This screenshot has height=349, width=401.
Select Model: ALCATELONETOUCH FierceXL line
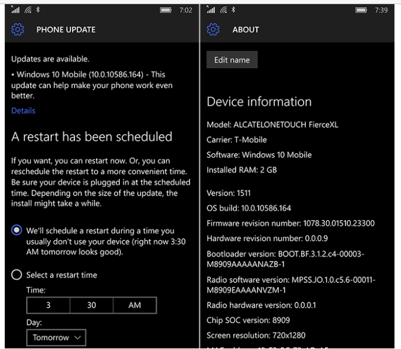tap(272, 125)
